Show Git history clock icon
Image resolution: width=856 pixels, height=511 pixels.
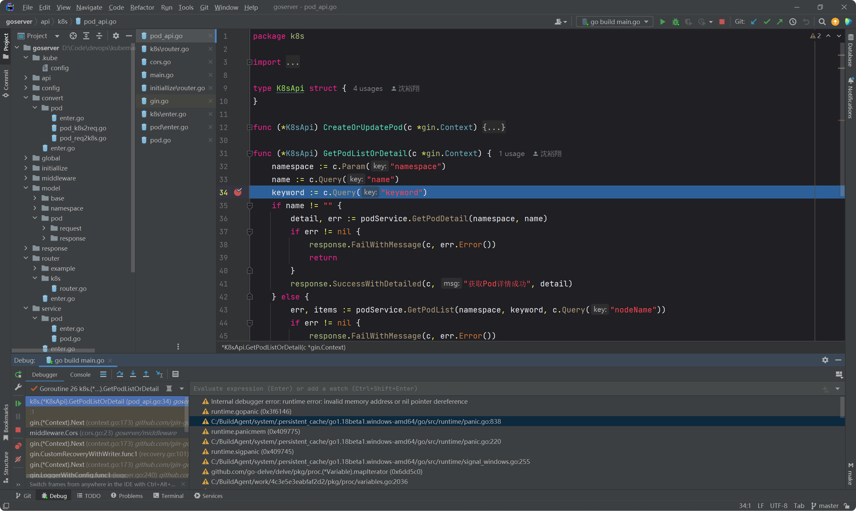pyautogui.click(x=792, y=22)
